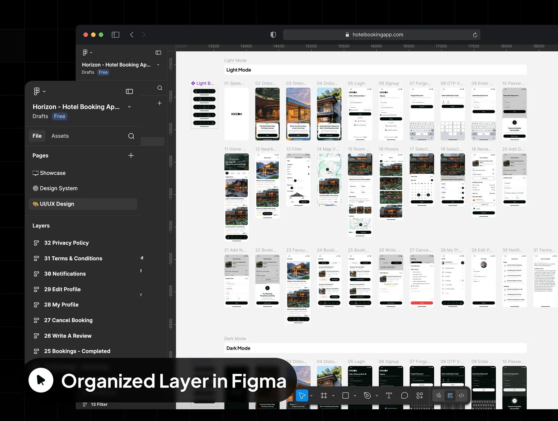Open the file title dropdown in the browser's background panel
Image resolution: width=558 pixels, height=421 pixels.
[x=158, y=65]
